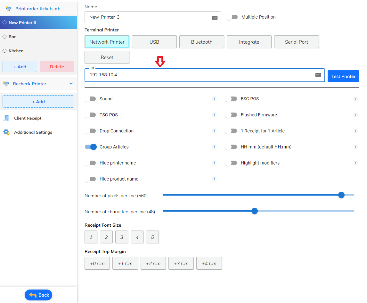Click the Reset button
367x303 pixels.
[107, 57]
